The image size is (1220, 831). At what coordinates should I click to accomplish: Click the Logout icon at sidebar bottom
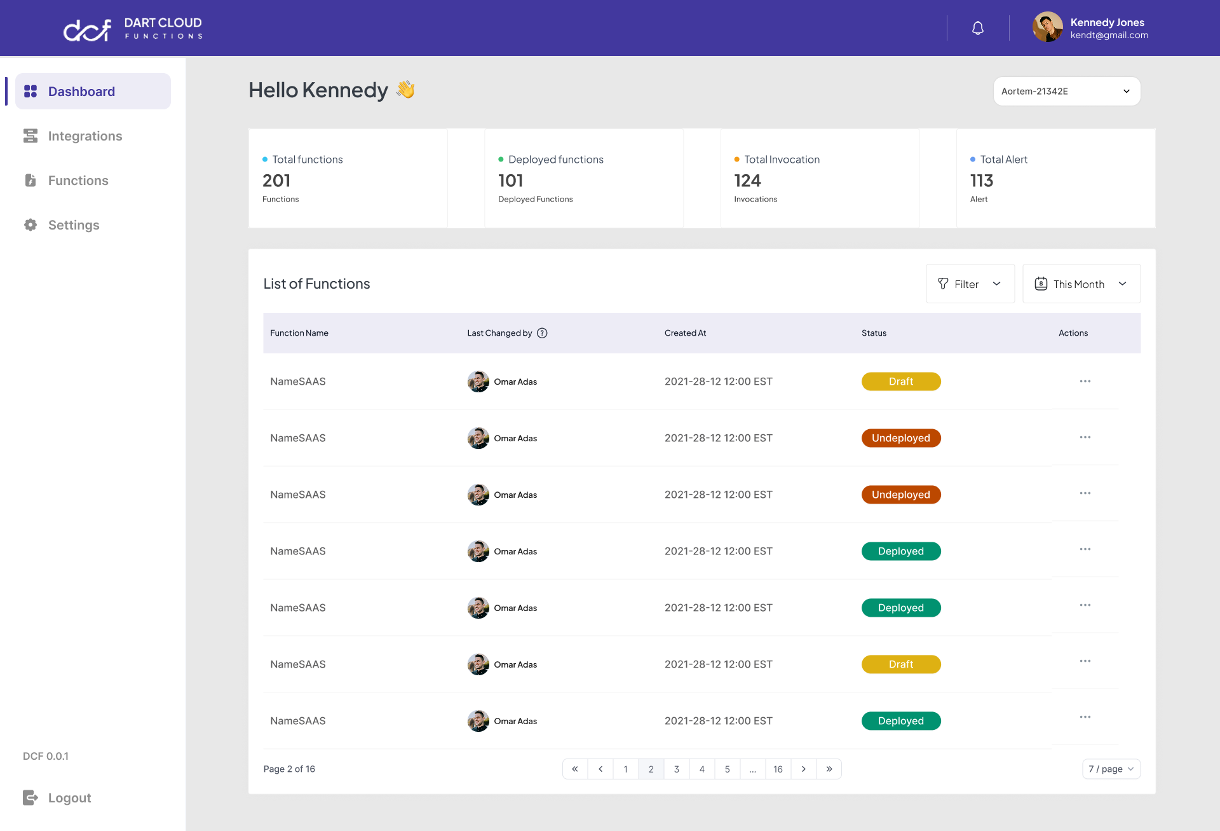pyautogui.click(x=31, y=797)
